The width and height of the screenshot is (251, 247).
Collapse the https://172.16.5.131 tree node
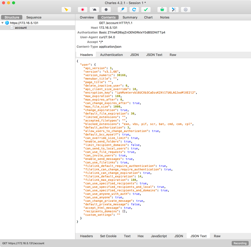3,23
